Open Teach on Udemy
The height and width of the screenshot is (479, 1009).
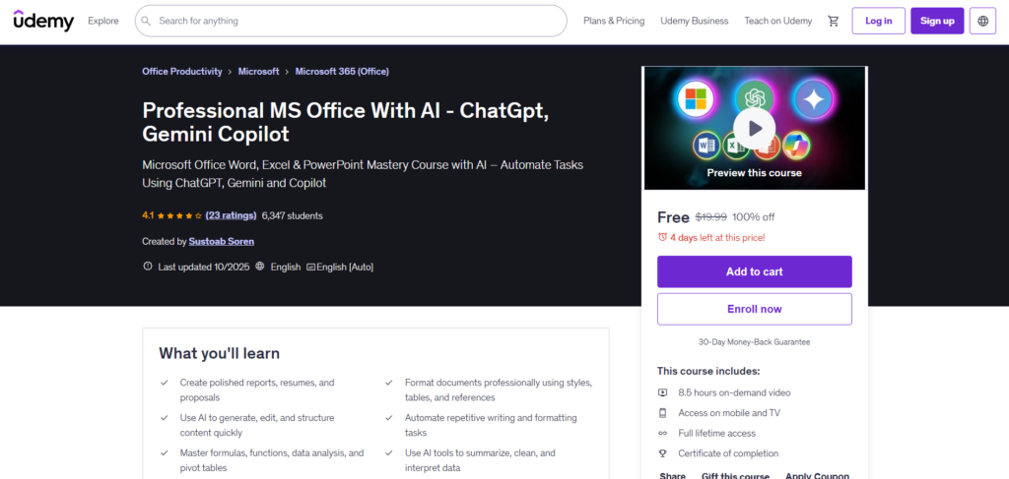coord(778,21)
